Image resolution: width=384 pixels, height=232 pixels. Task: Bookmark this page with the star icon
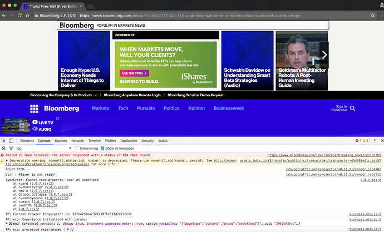372,16
